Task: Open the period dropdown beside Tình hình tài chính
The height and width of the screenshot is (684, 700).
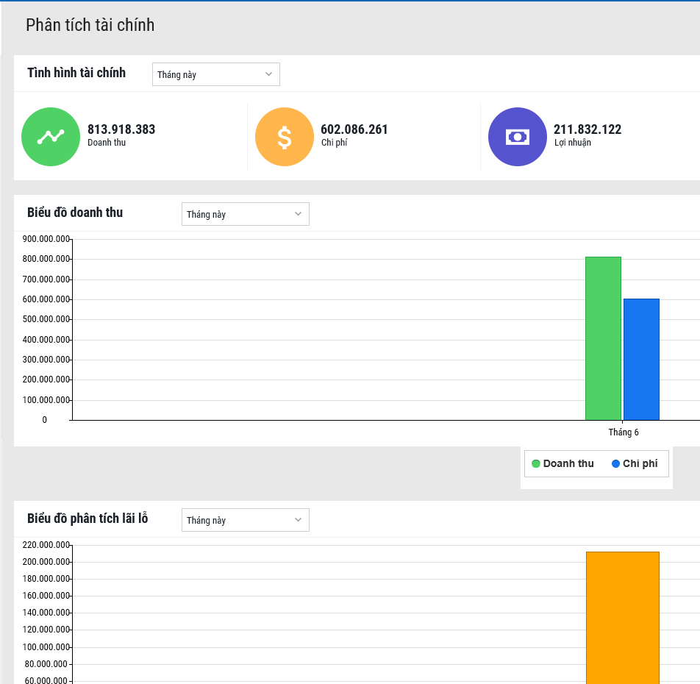Action: pyautogui.click(x=215, y=74)
